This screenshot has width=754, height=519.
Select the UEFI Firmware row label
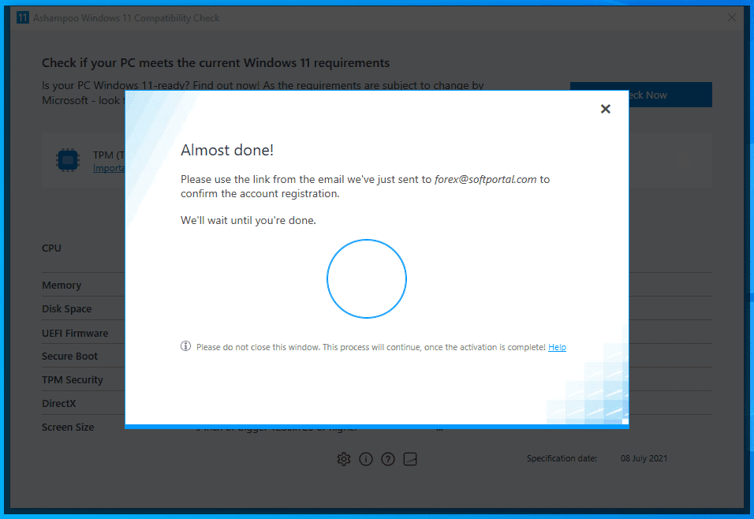[x=75, y=333]
